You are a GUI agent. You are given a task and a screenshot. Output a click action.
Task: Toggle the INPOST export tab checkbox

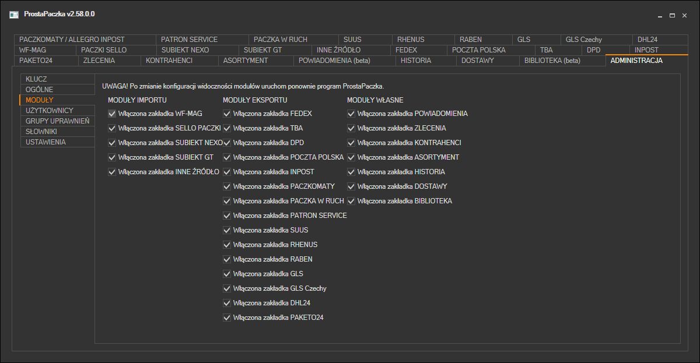(x=227, y=172)
